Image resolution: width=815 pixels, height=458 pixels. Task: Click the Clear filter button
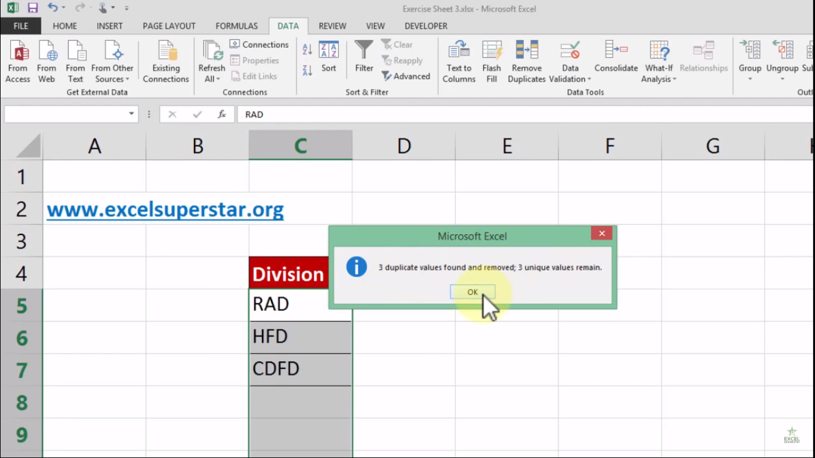[x=397, y=45]
